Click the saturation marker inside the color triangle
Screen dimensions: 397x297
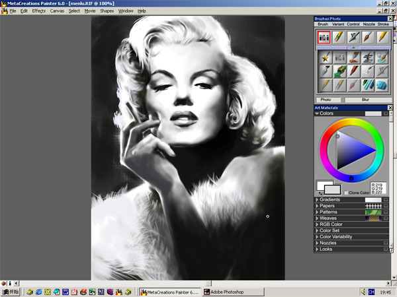click(x=337, y=137)
